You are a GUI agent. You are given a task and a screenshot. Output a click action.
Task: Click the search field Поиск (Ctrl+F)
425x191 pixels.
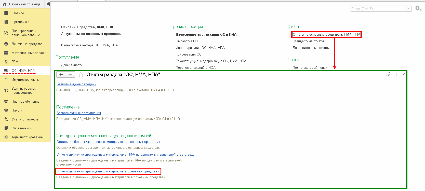click(x=378, y=9)
